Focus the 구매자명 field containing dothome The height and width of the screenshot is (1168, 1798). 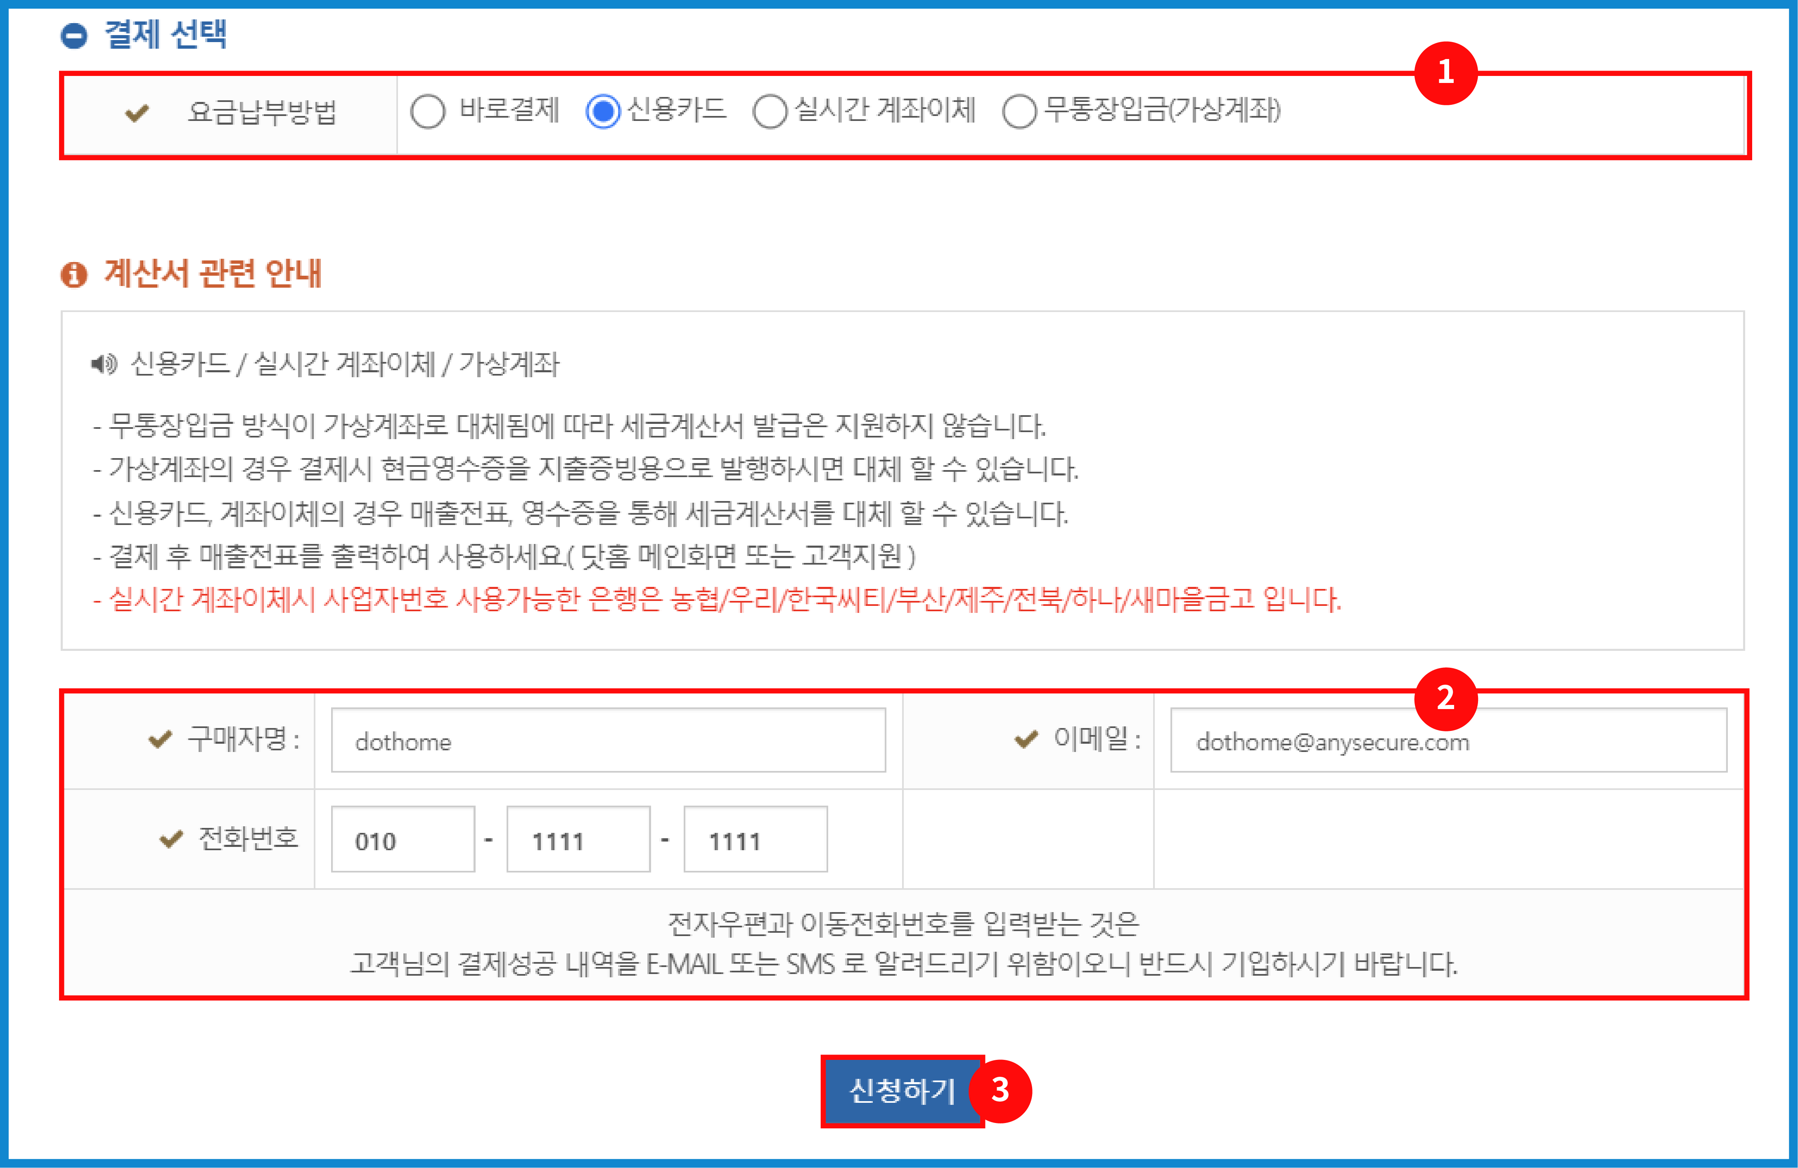tap(608, 741)
